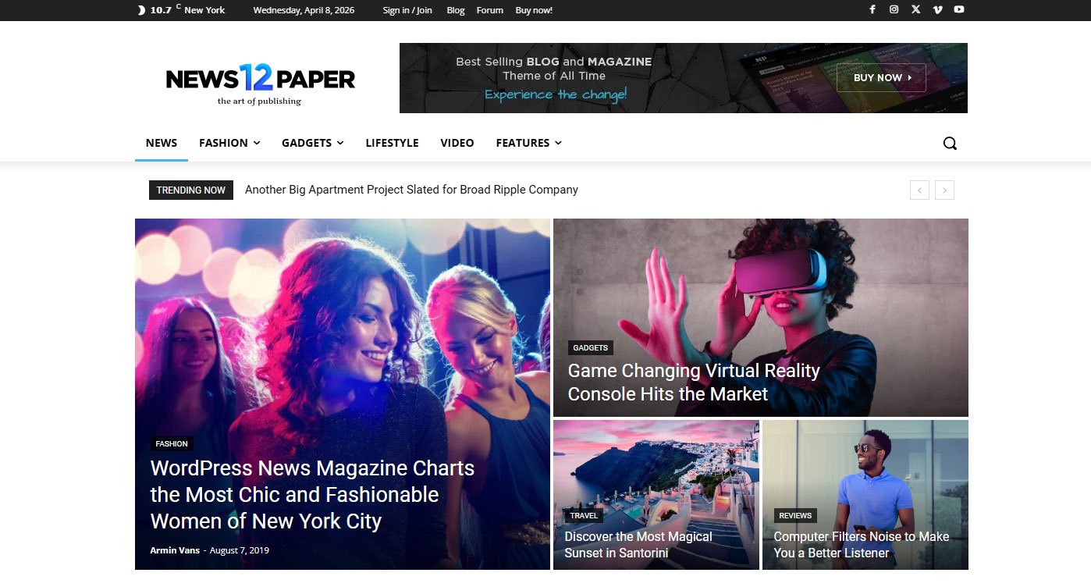Open the Instagram profile icon

(x=894, y=9)
